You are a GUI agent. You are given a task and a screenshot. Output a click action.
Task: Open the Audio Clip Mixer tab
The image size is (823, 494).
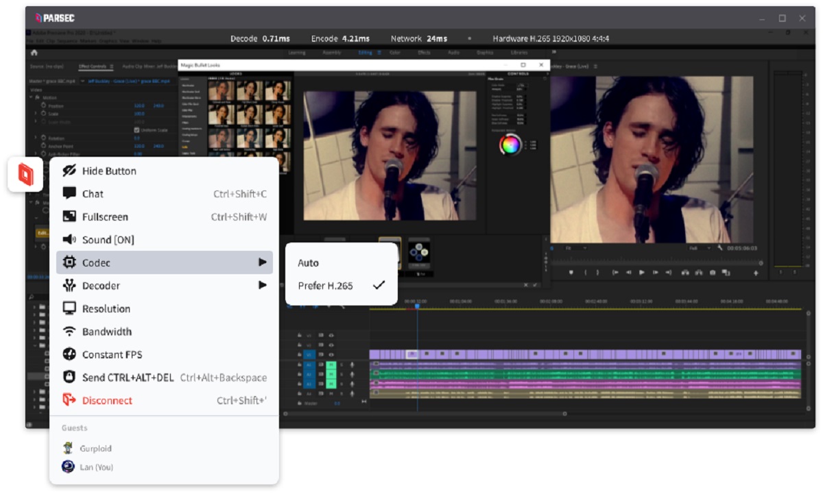coord(149,66)
